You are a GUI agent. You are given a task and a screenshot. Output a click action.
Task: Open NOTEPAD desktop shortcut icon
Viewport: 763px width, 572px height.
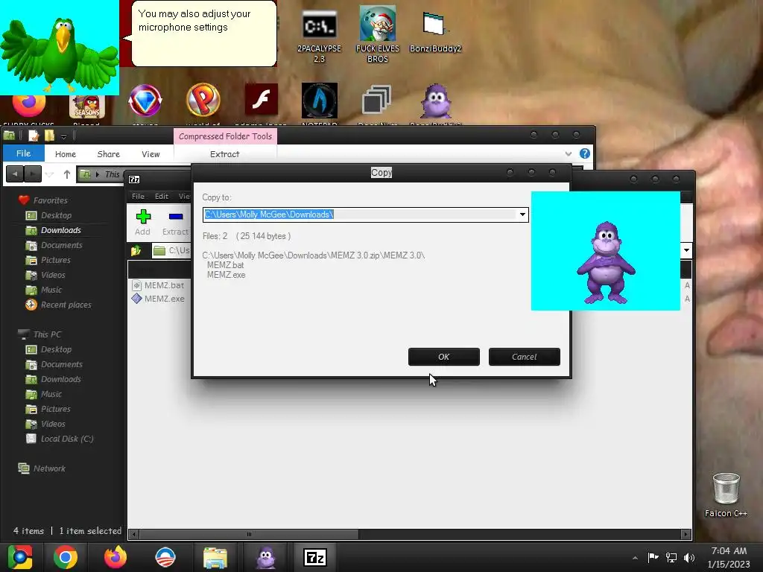[319, 101]
